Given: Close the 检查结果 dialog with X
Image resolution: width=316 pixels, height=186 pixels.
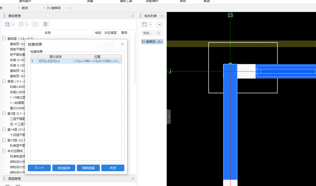Looking at the screenshot, I should (122, 44).
